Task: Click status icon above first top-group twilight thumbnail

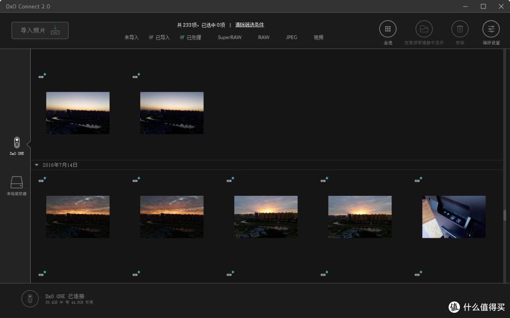Action: pyautogui.click(x=42, y=75)
